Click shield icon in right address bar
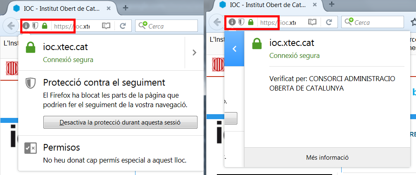This screenshot has width=416, height=175. click(241, 22)
